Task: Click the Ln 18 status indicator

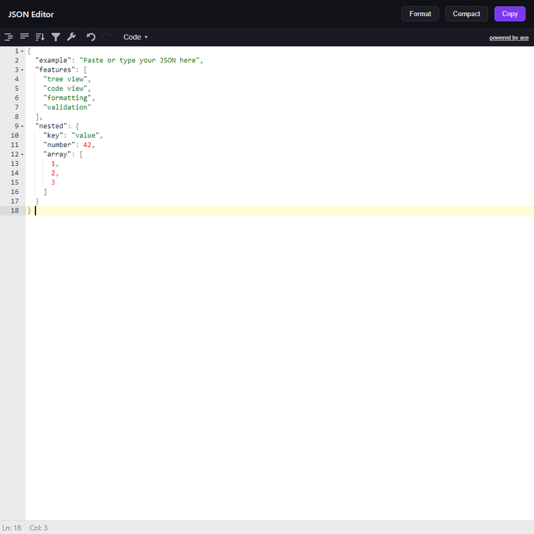Action: pyautogui.click(x=11, y=528)
